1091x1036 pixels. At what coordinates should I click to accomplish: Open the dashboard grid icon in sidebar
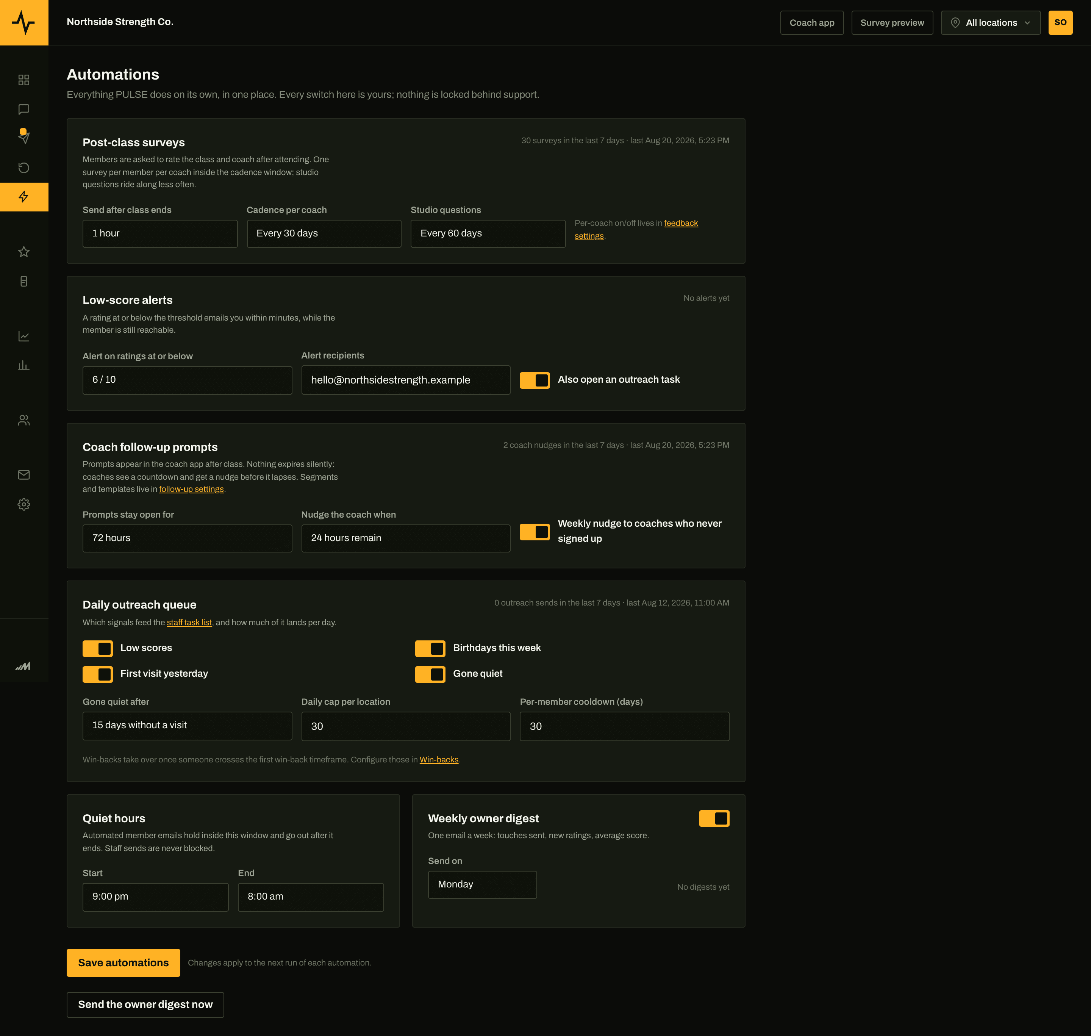24,80
